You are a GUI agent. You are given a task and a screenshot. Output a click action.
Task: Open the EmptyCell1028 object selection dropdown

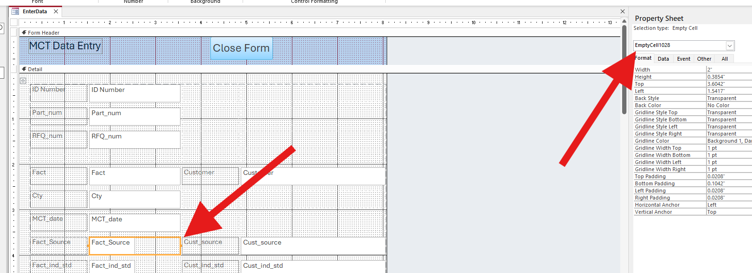click(730, 45)
